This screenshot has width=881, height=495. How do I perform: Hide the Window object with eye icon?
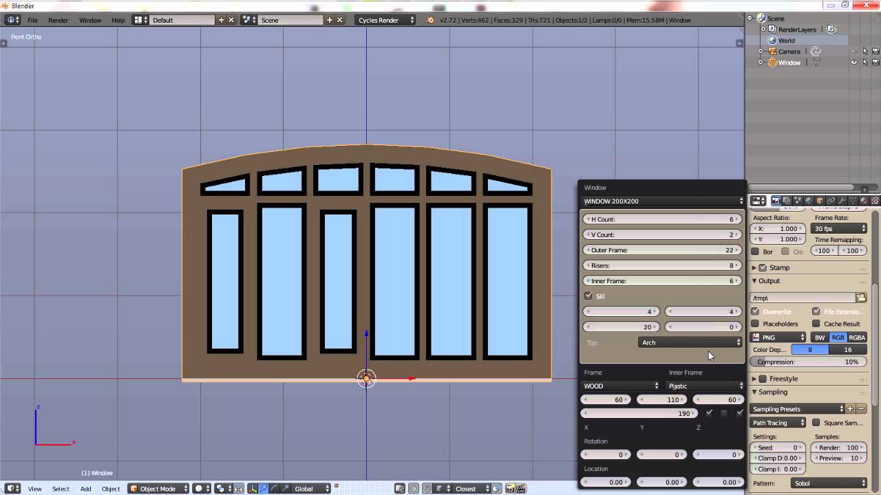click(854, 63)
